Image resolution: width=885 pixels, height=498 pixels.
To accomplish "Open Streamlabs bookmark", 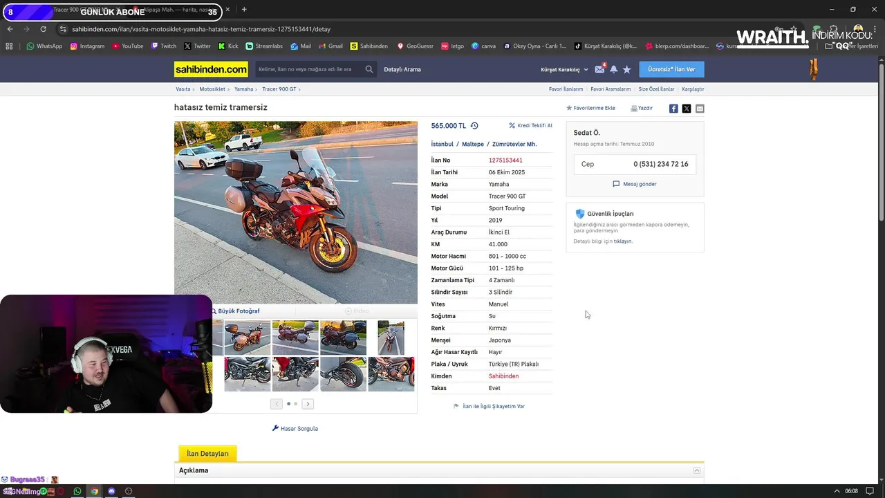I will (x=264, y=46).
